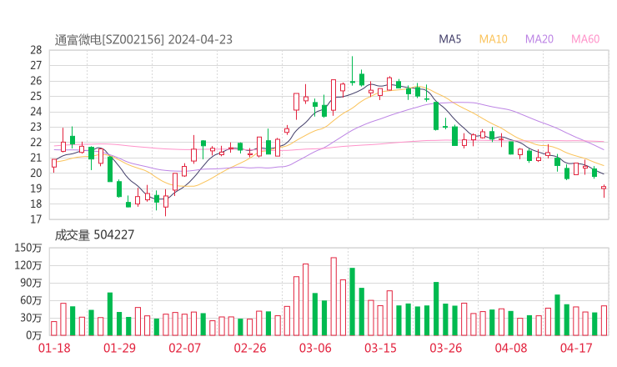Image resolution: width=617 pixels, height=367 pixels.
Task: Click the 0万 volume axis label
Action: point(34,335)
